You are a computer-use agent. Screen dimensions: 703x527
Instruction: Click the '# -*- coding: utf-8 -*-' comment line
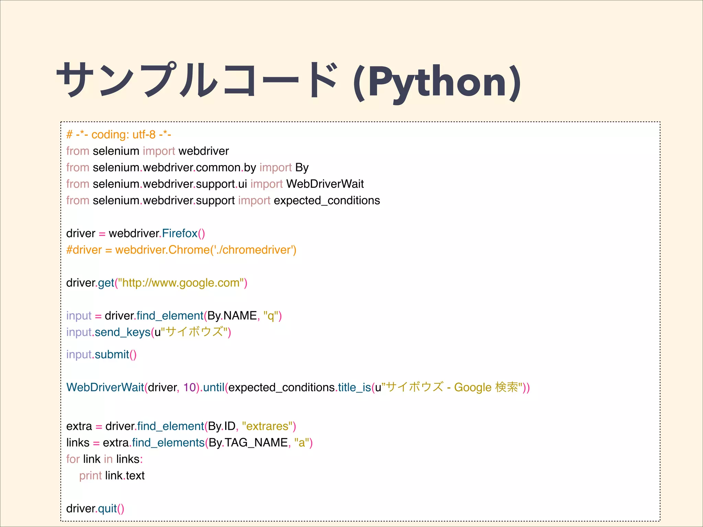[x=119, y=134]
